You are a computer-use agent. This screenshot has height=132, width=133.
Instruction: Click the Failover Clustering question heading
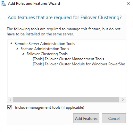coord(65,18)
